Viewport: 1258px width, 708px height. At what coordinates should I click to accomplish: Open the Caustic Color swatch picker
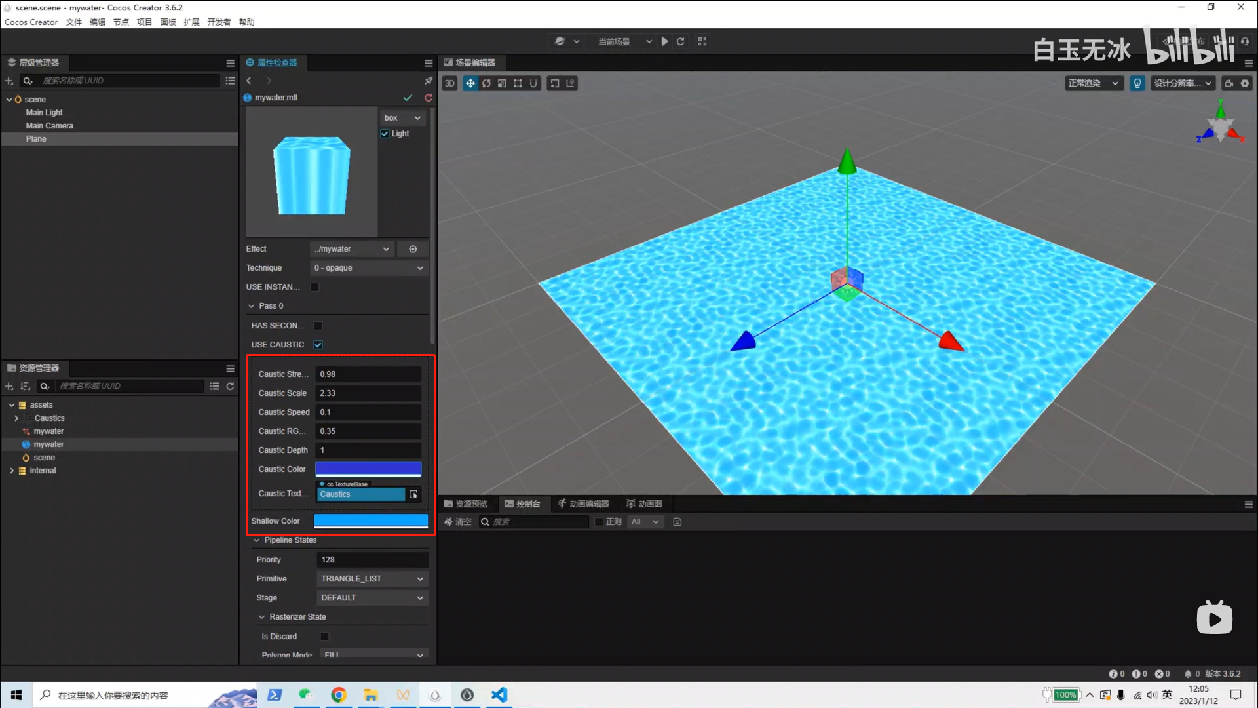pyautogui.click(x=368, y=469)
